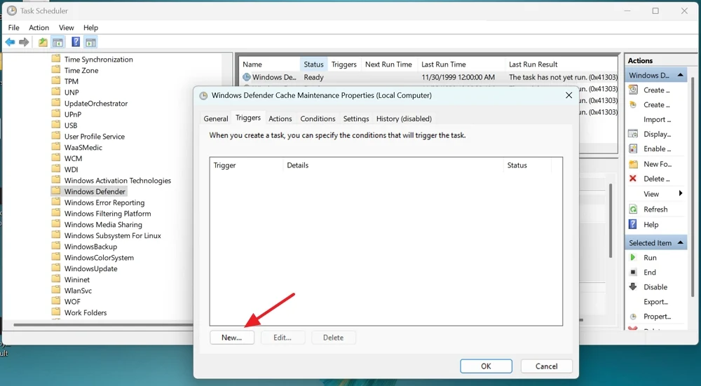The width and height of the screenshot is (701, 386).
Task: Click the Edit... trigger button
Action: [283, 338]
